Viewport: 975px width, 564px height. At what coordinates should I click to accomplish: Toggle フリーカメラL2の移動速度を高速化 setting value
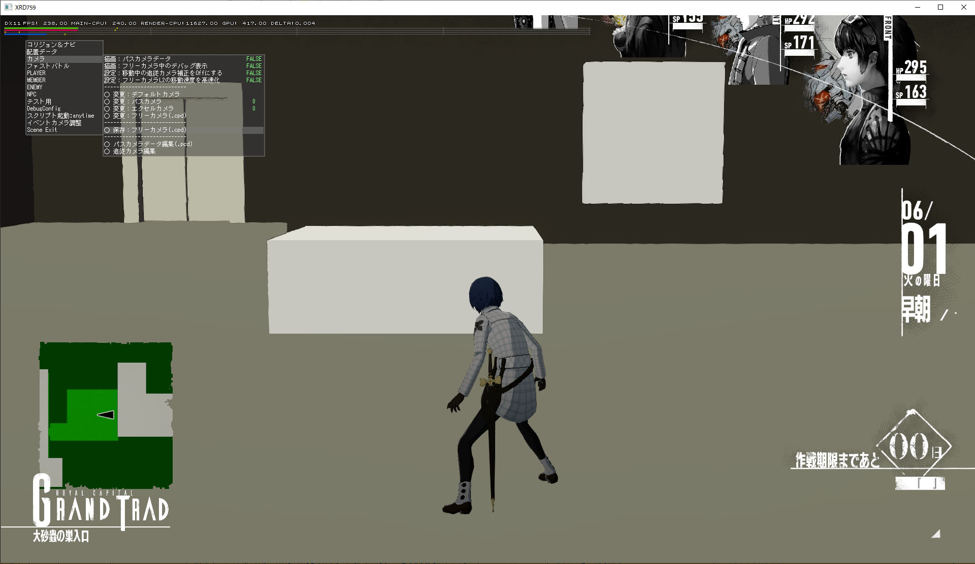point(254,80)
